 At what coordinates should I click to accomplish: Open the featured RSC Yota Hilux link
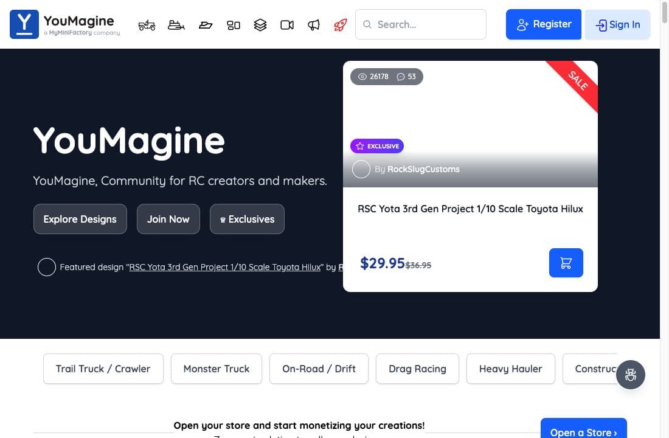pos(225,267)
